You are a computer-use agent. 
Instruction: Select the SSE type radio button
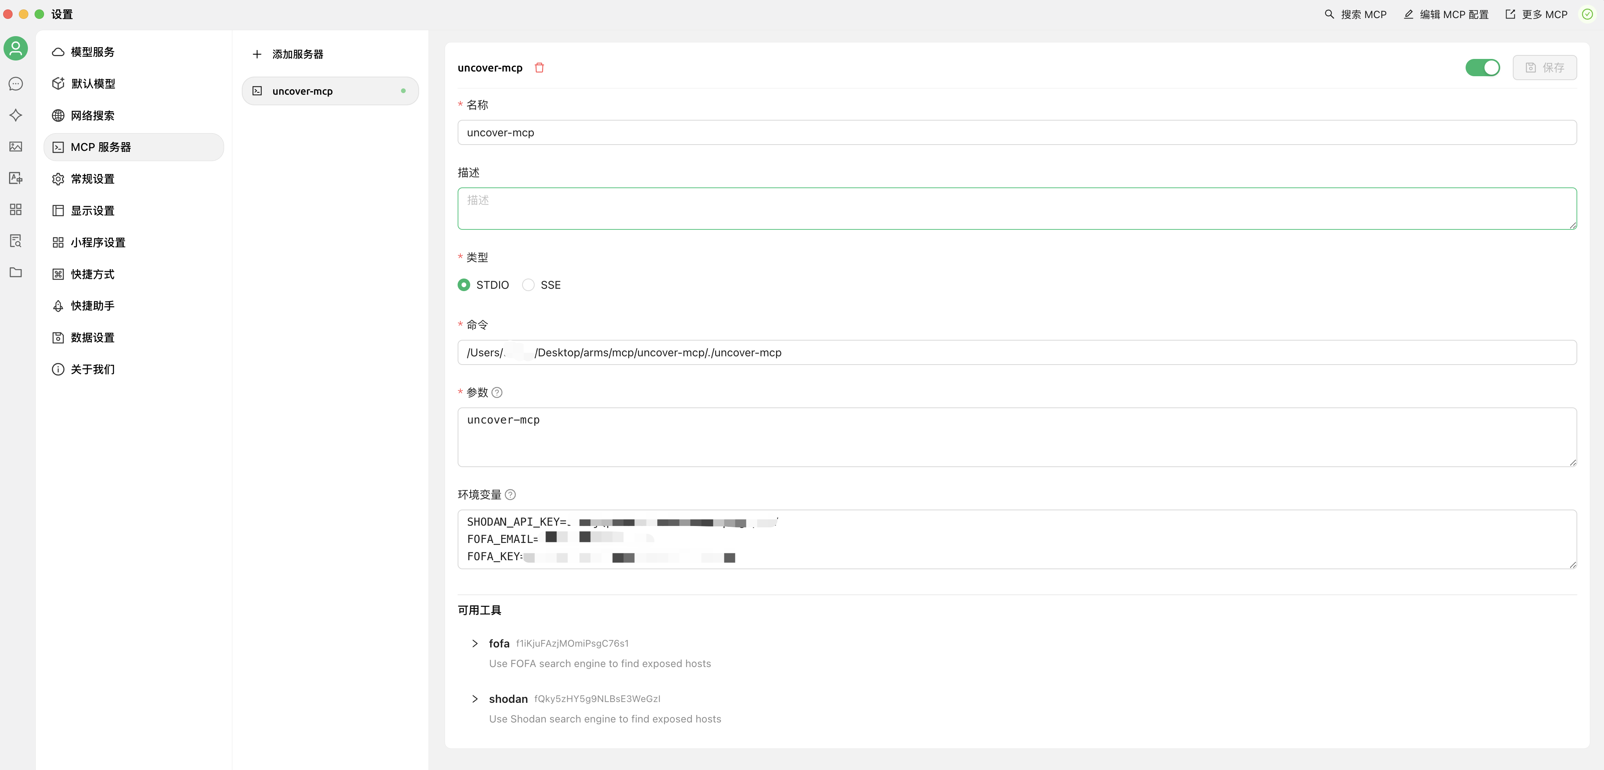(528, 285)
